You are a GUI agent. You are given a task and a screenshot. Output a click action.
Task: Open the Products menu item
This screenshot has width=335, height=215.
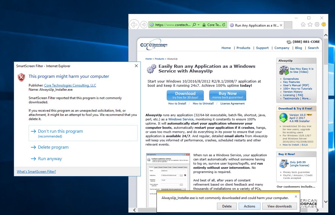click(x=243, y=48)
